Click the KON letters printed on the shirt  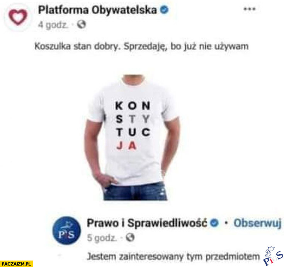tap(133, 105)
